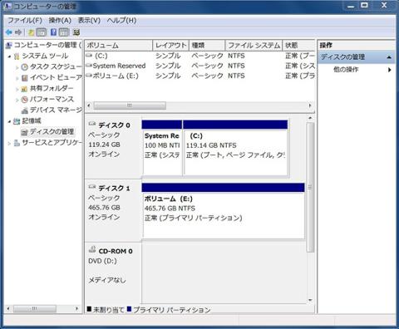Click the Back arrow in the toolbar
399x329 pixels.
pos(9,32)
